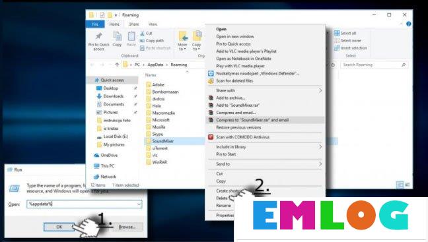Click the Up one level arrow
428x242 pixels.
[x=117, y=65]
